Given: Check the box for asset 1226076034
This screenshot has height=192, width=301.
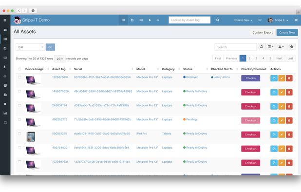Looking at the screenshot, I should point(19,77).
